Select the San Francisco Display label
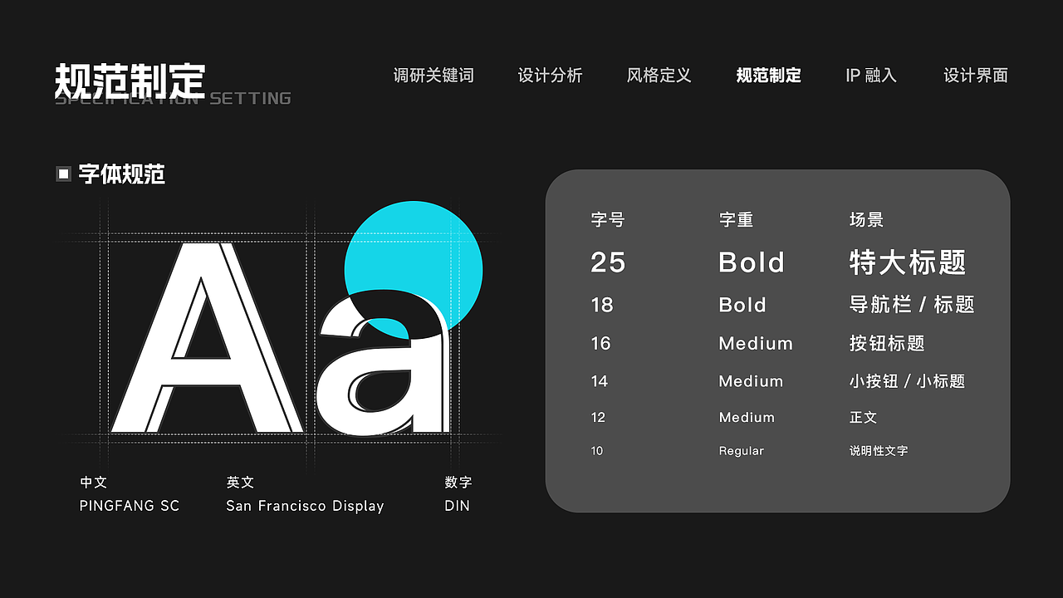 tap(305, 506)
